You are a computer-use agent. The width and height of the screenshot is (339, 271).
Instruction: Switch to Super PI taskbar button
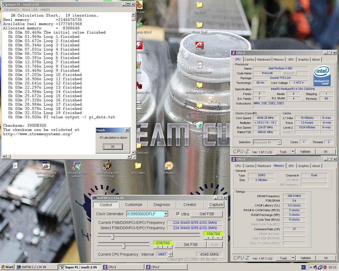80,267
